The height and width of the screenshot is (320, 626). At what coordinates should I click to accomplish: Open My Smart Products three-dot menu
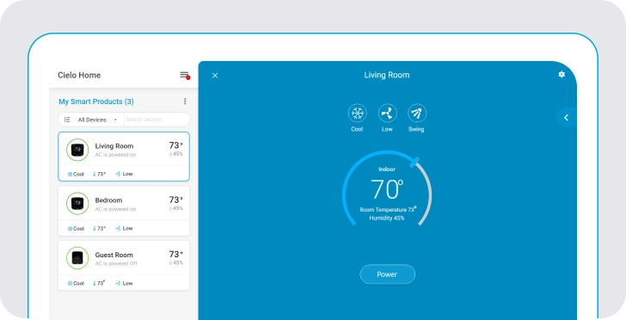coord(185,102)
